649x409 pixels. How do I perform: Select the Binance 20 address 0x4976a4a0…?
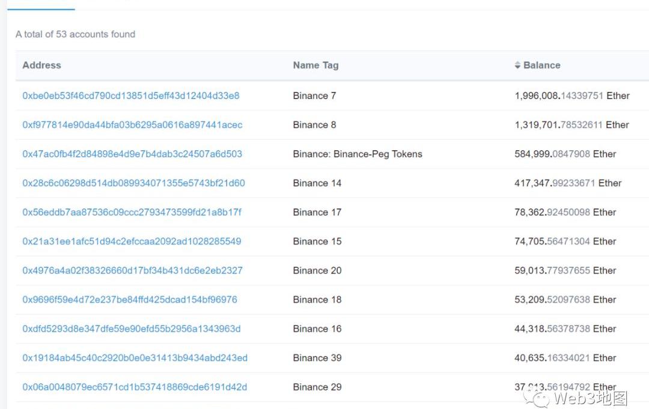pos(132,271)
